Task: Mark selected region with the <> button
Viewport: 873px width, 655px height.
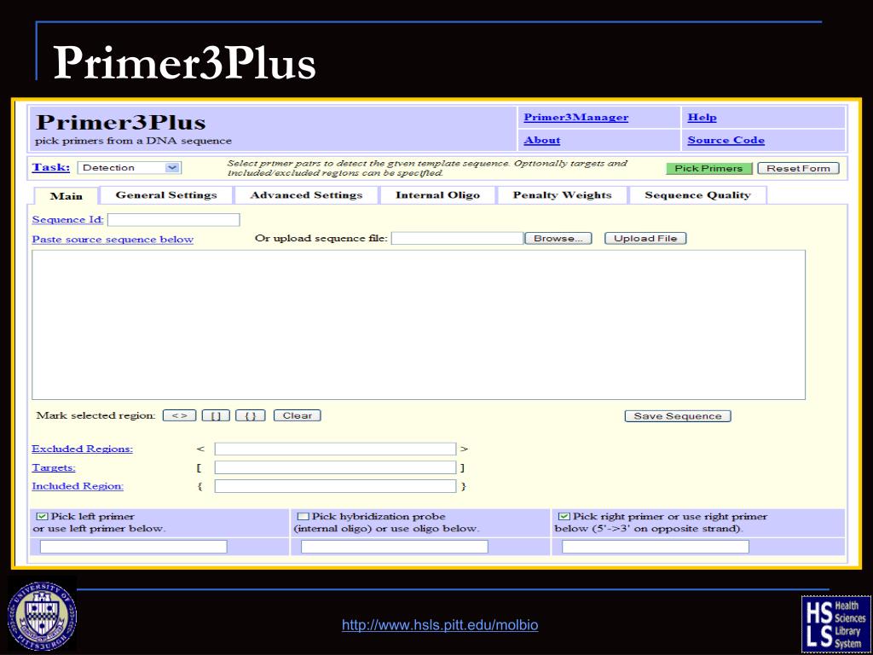Action: pyautogui.click(x=179, y=415)
